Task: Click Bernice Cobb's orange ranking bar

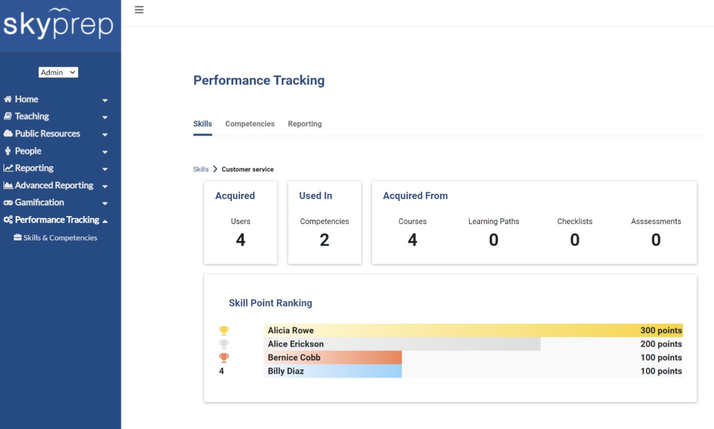Action: pyautogui.click(x=333, y=358)
